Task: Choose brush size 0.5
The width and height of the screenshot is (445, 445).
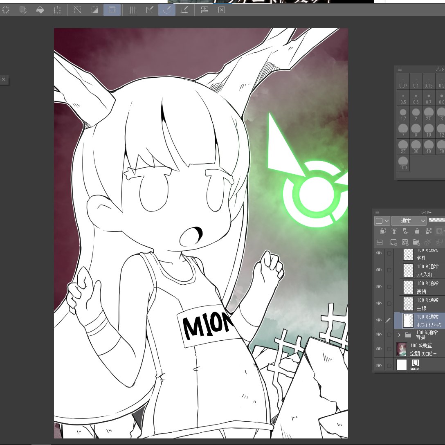Action: pyautogui.click(x=403, y=98)
